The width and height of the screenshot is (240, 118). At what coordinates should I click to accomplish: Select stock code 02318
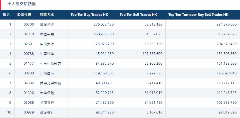click(29, 34)
